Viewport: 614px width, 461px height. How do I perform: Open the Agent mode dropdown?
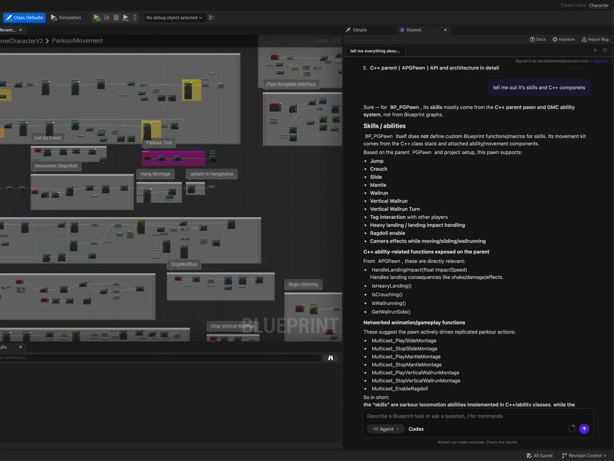point(386,429)
